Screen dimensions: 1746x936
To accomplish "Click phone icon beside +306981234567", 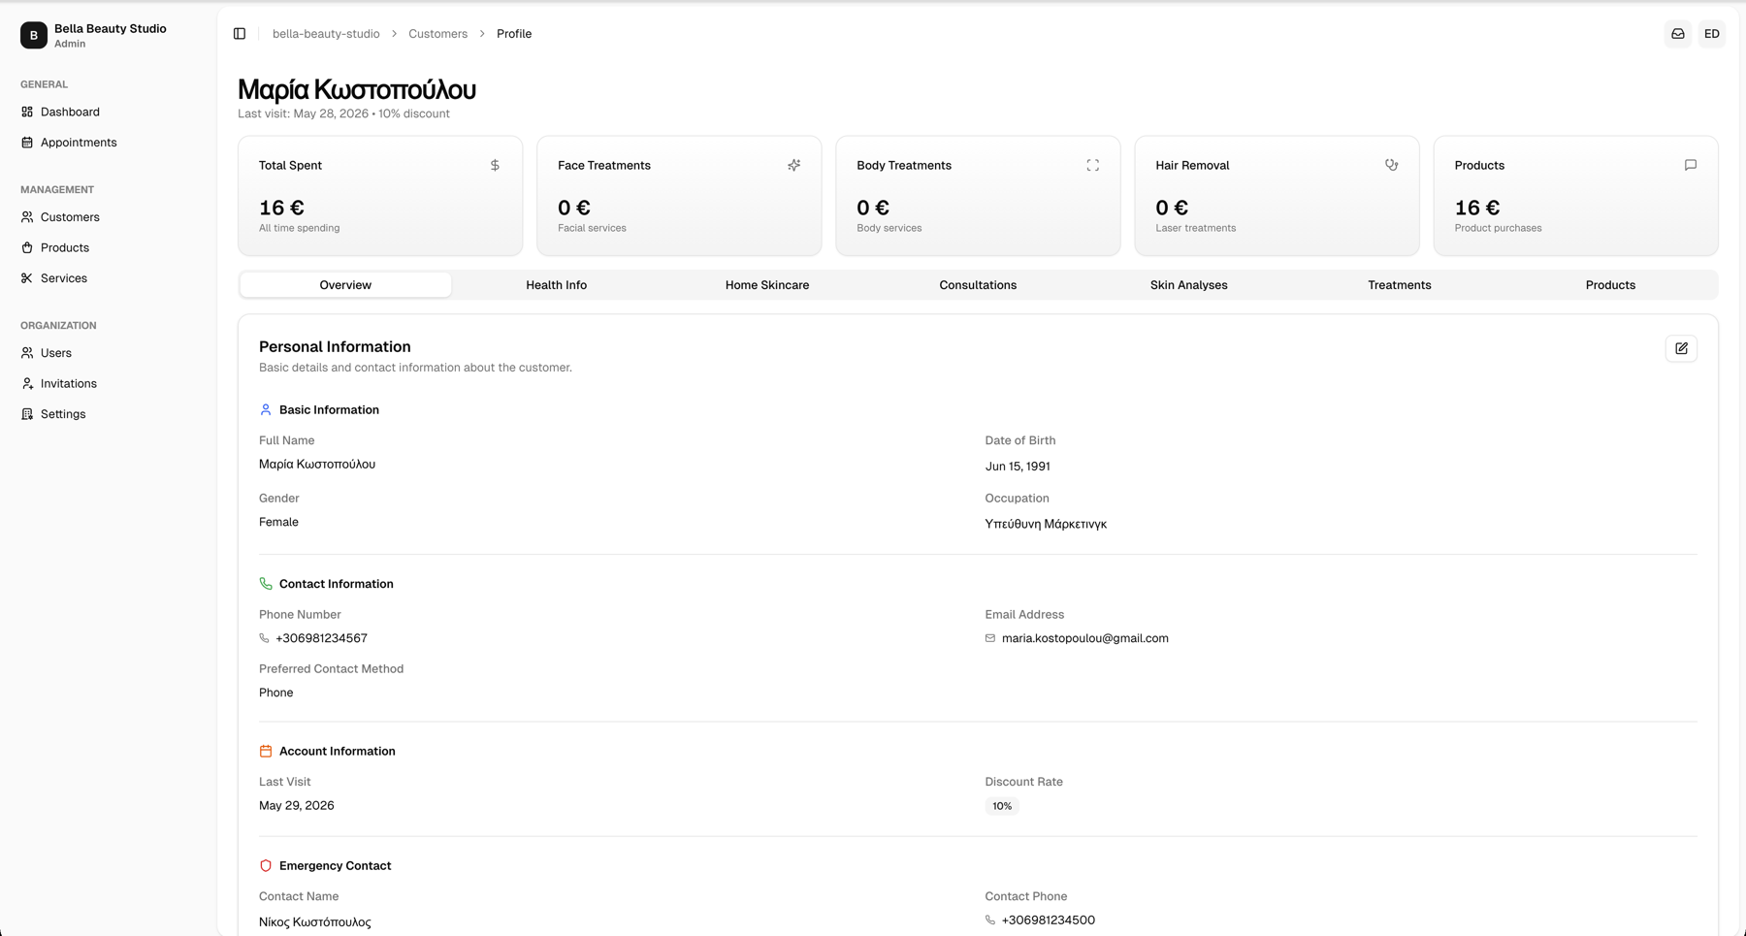I will (264, 638).
